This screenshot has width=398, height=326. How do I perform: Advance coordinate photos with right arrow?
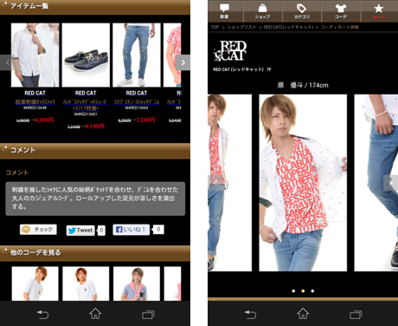point(391,183)
